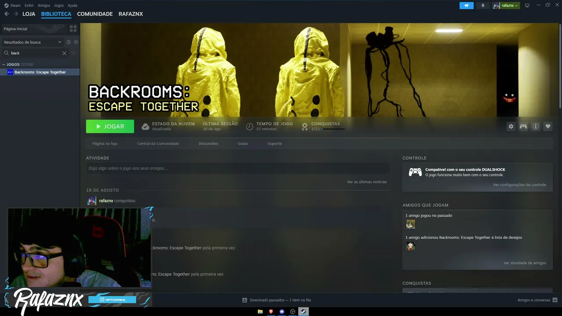Expand the rafaznx account dropdown

coord(506,5)
